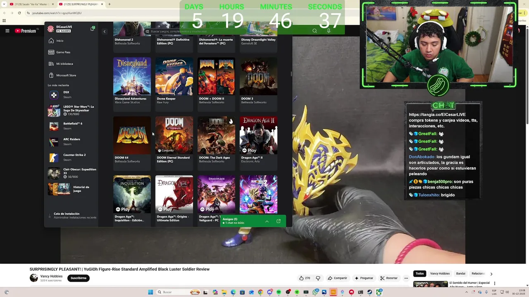Open Counter-Strike 2 in recent list

tap(71, 157)
